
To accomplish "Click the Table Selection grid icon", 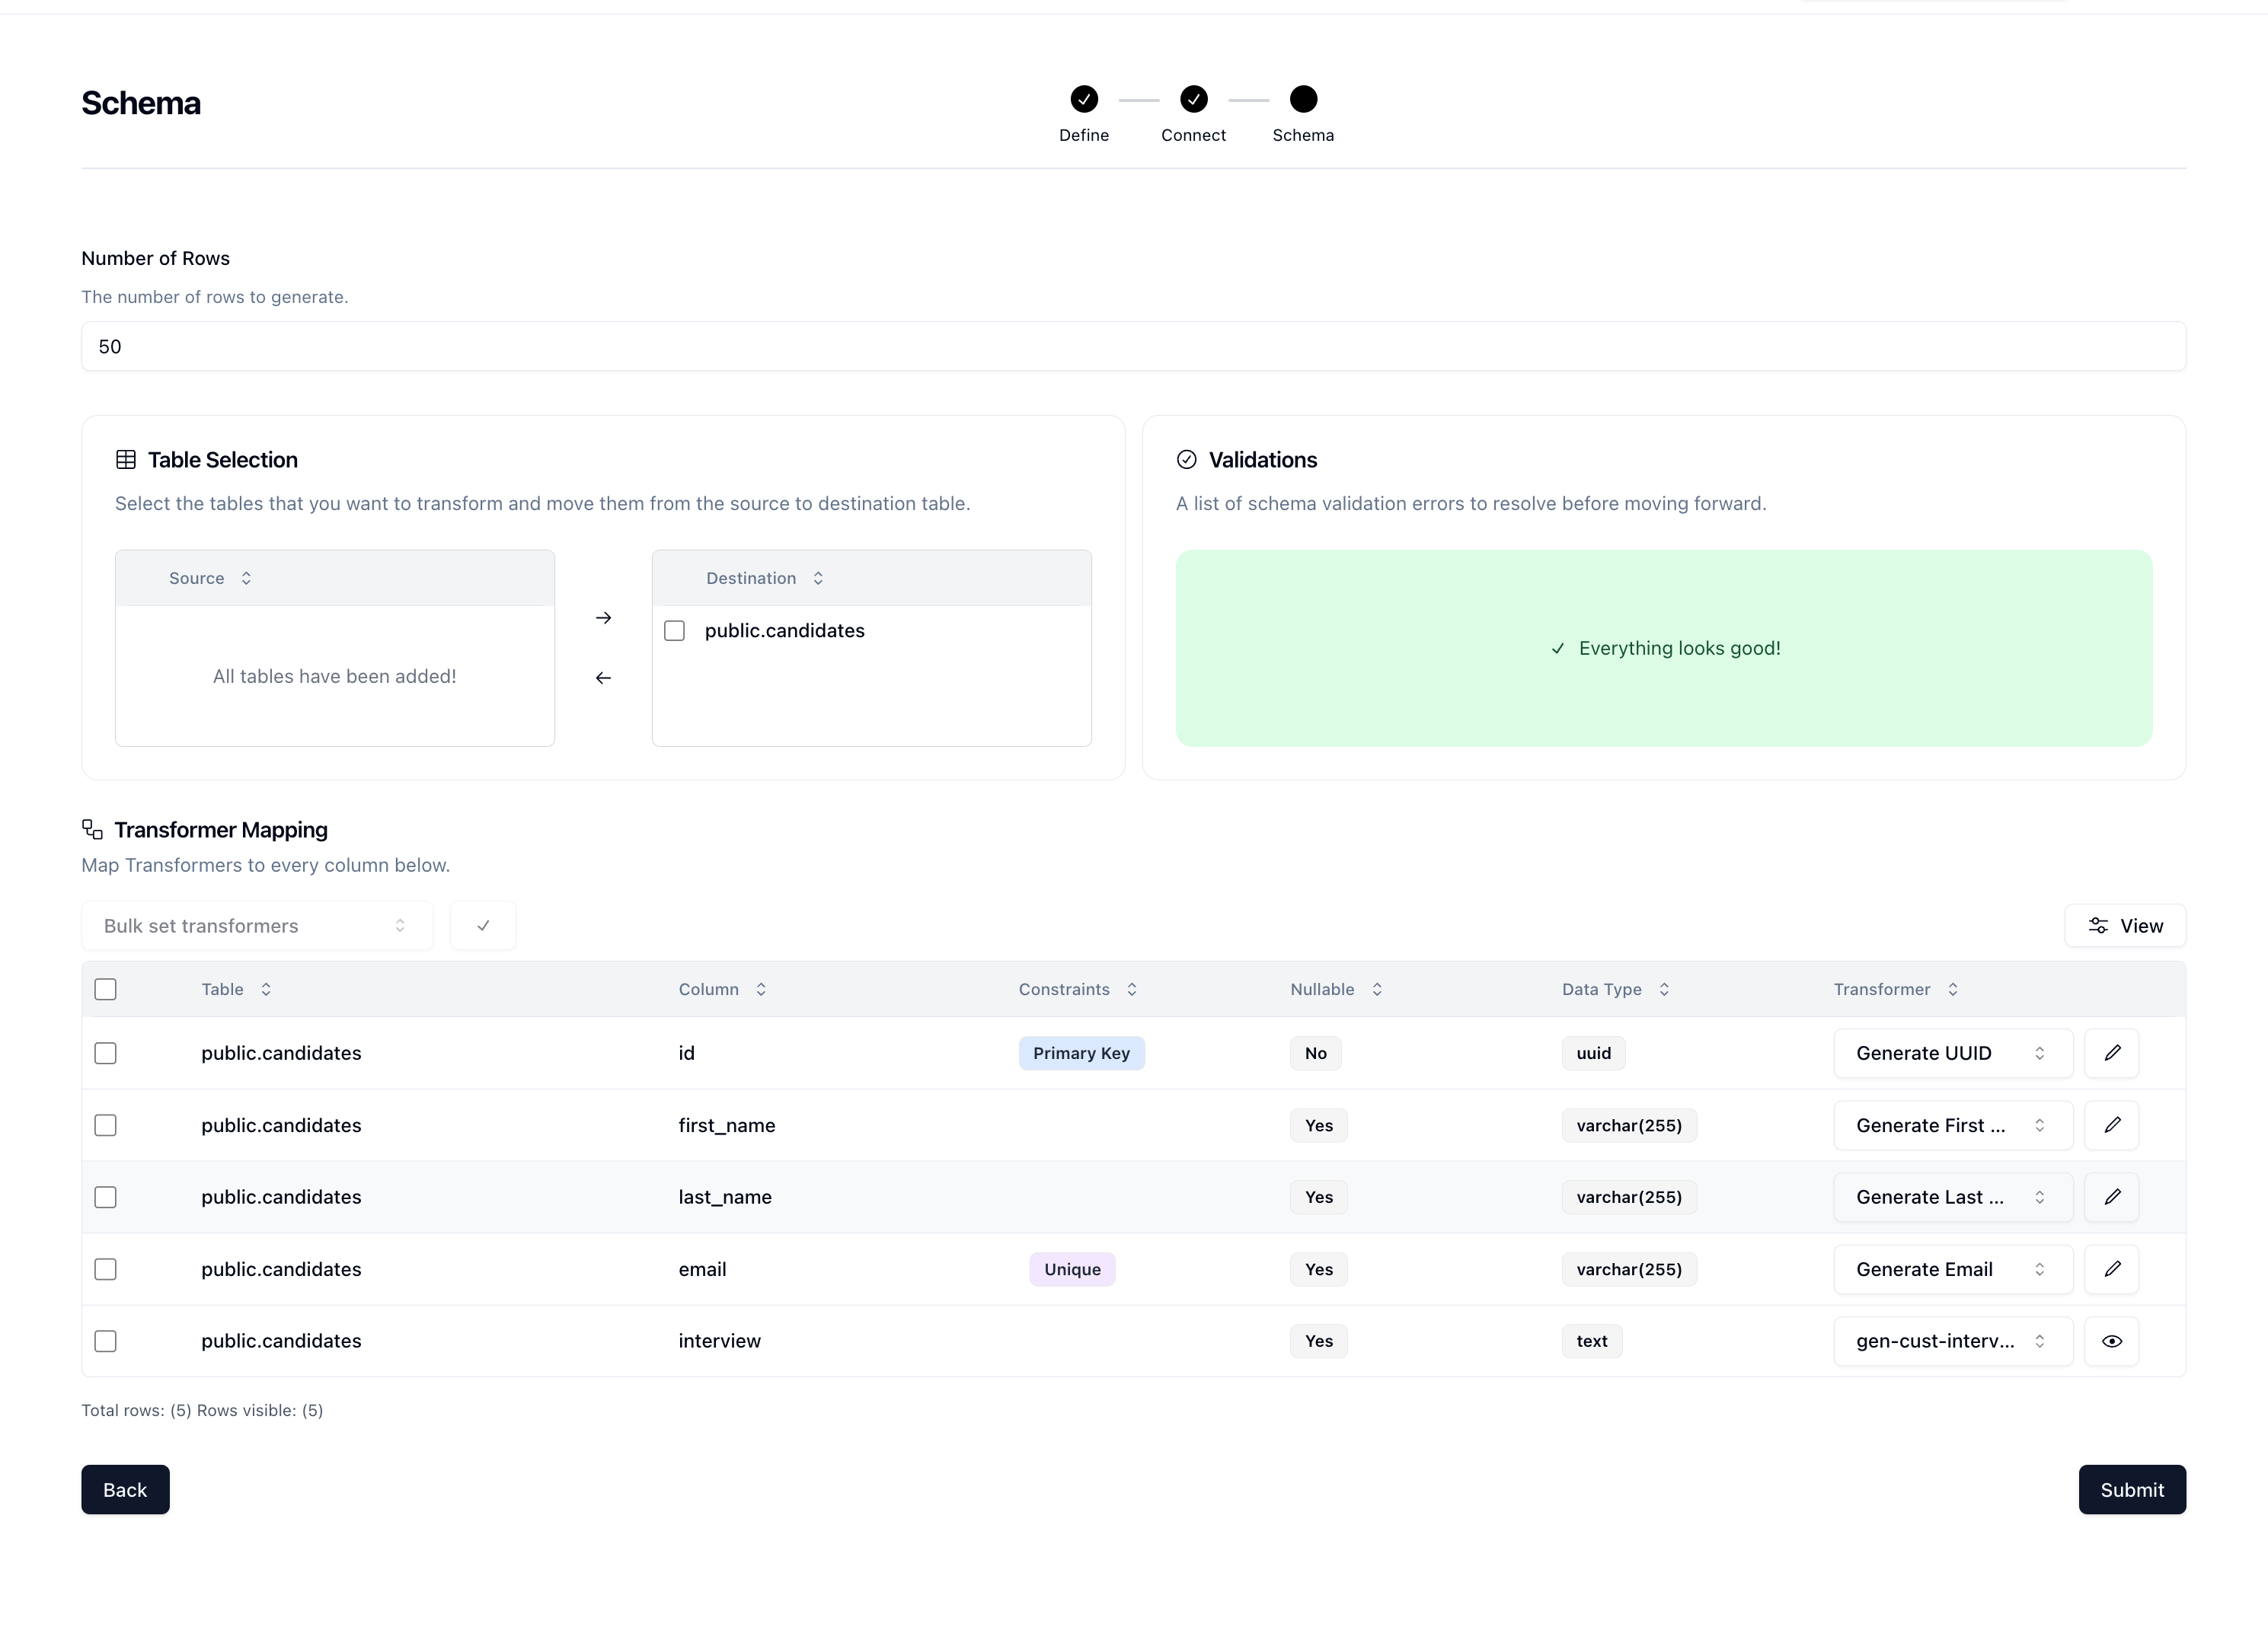I will [126, 460].
